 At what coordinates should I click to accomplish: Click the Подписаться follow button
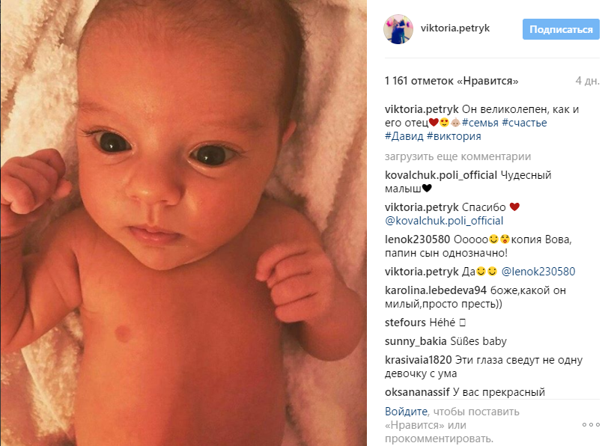(561, 29)
